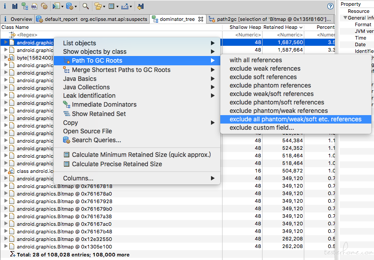Open the run reports dropdown arrow
The width and height of the screenshot is (374, 260).
[x=62, y=7]
